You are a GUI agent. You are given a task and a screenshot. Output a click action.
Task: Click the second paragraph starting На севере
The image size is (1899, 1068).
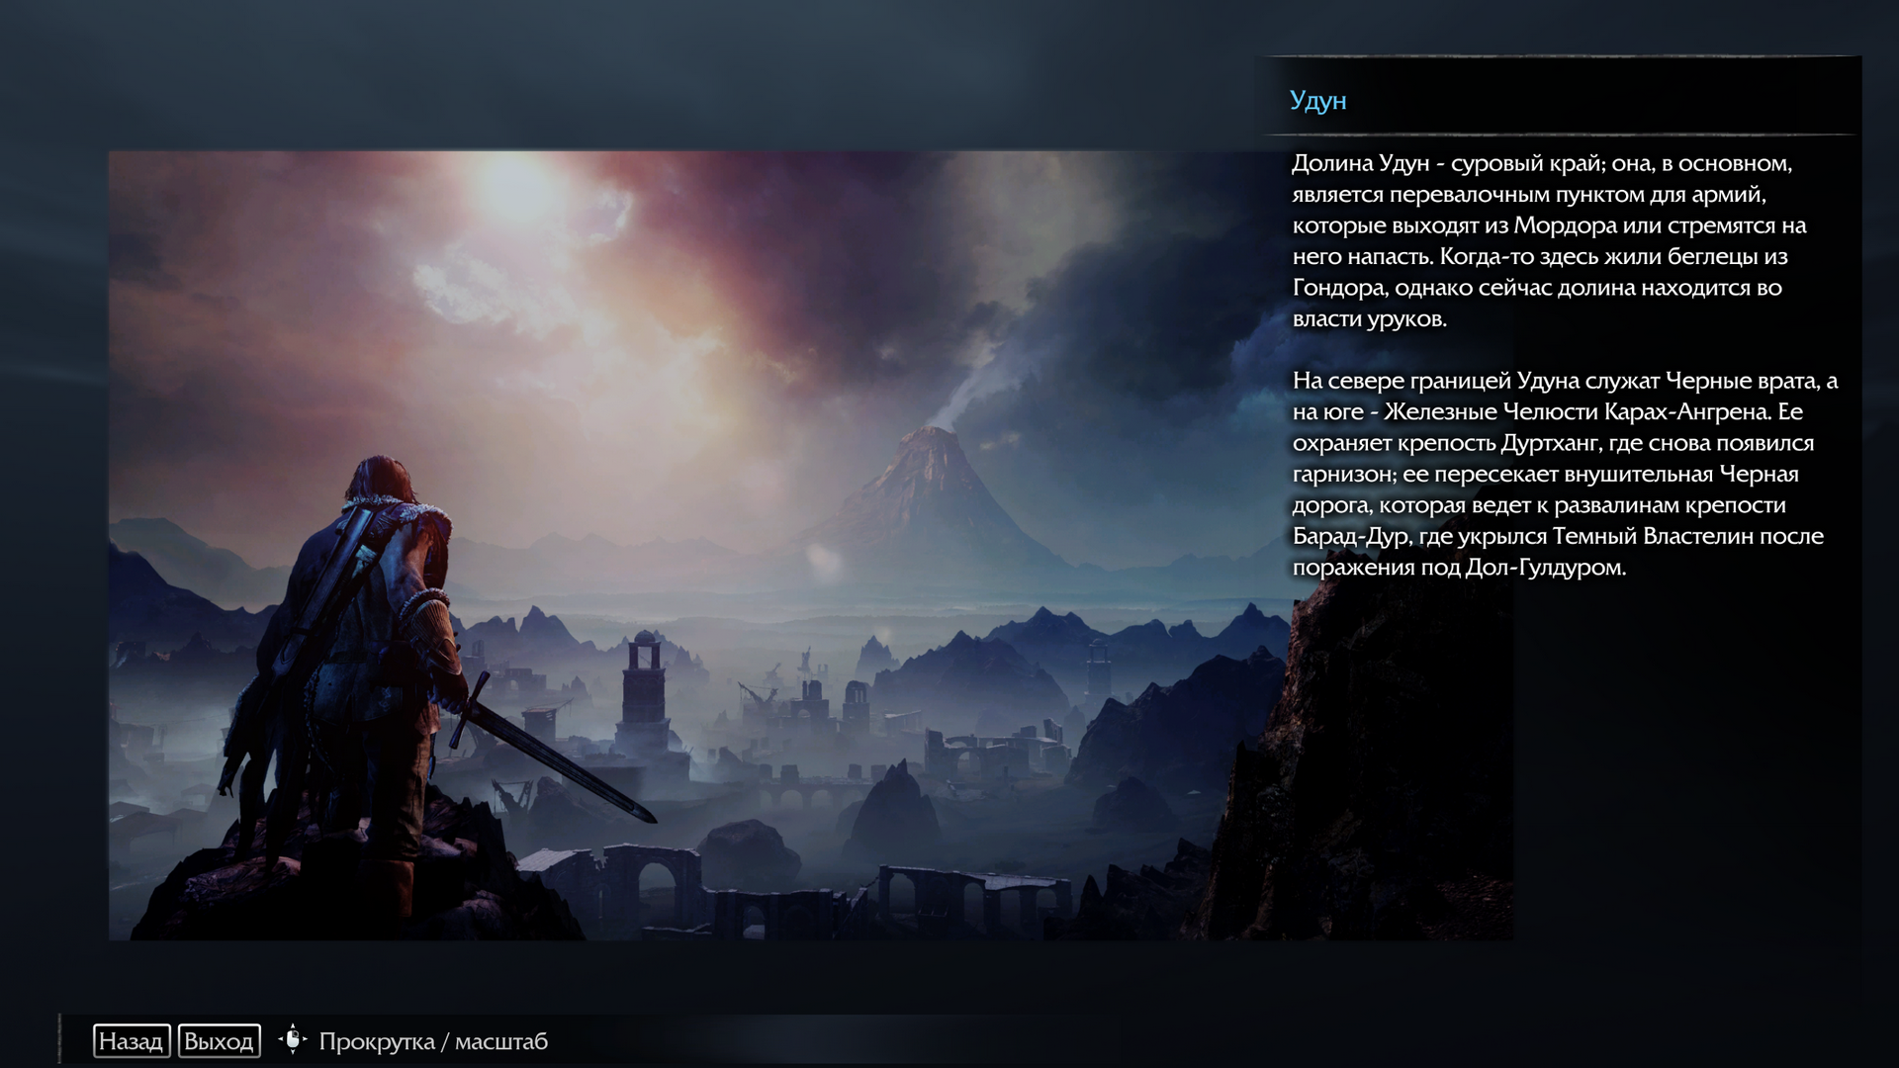click(1563, 474)
